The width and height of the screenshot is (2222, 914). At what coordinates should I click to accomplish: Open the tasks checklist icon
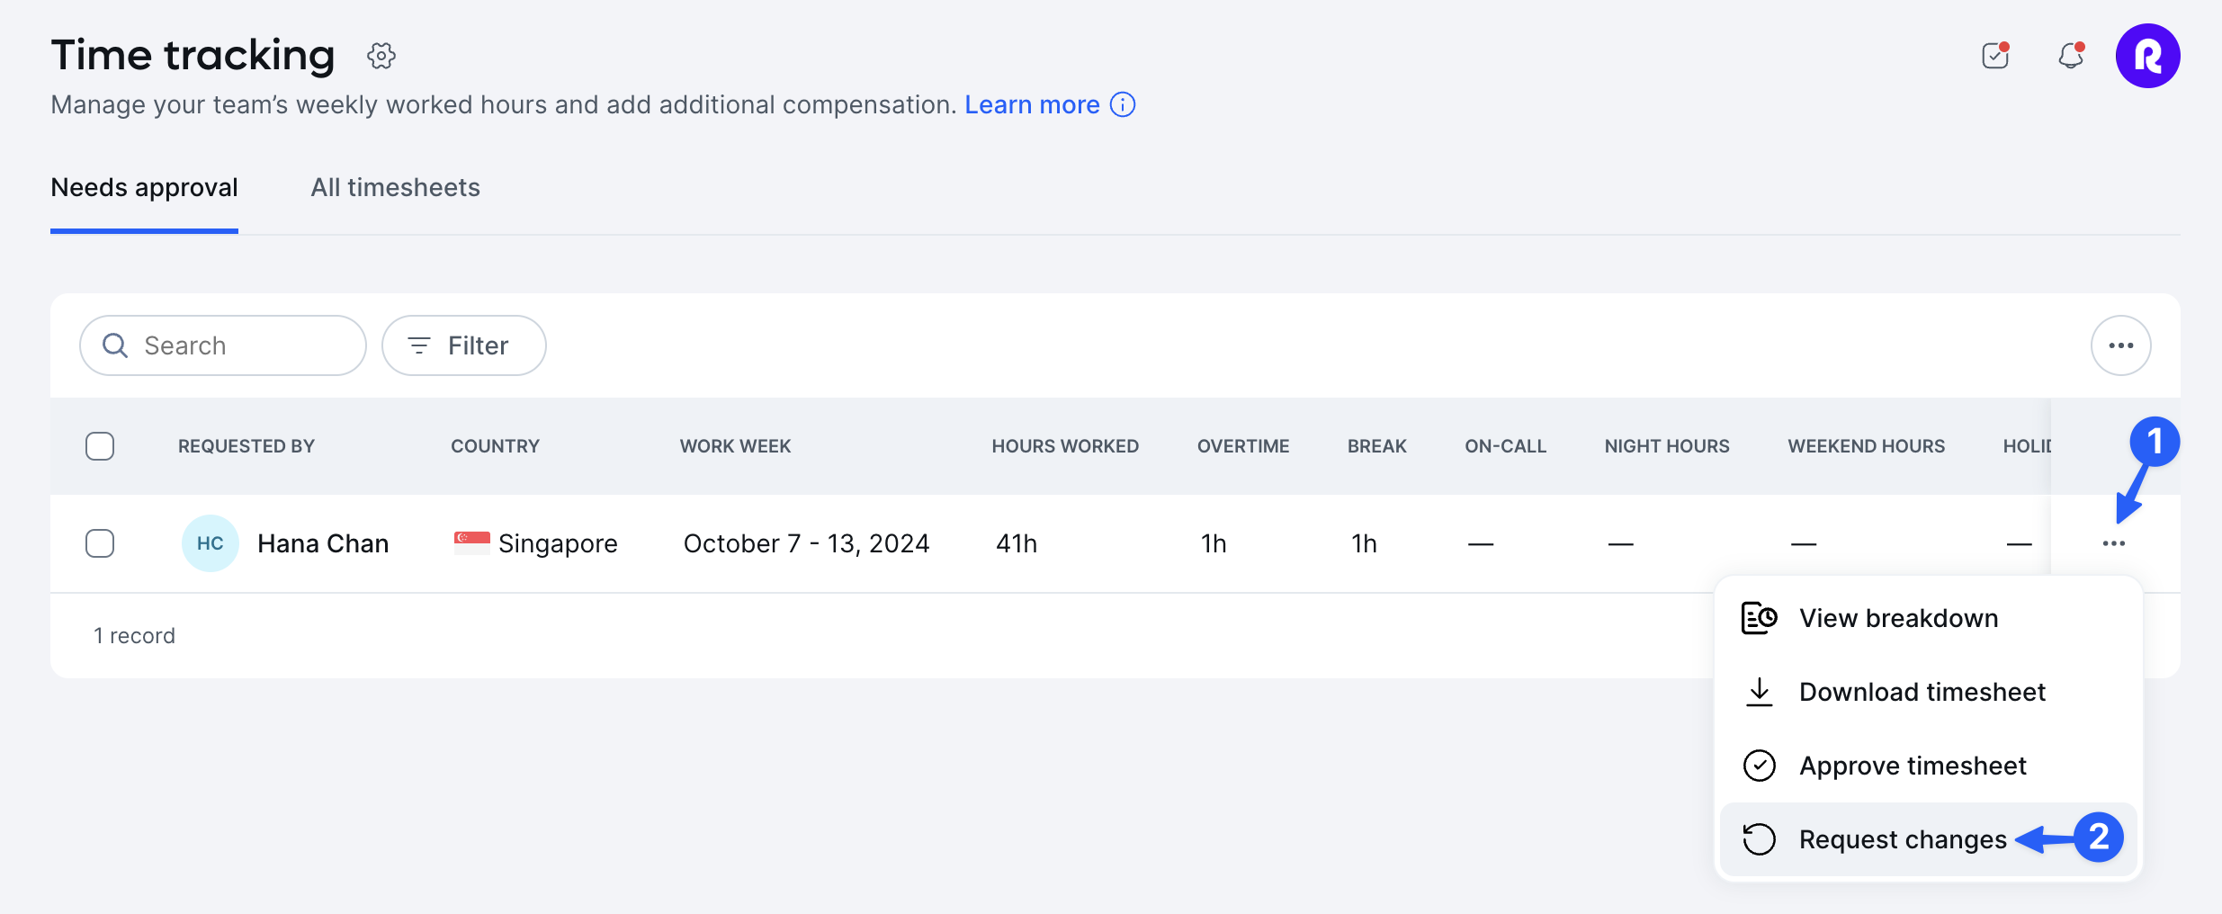(1995, 56)
